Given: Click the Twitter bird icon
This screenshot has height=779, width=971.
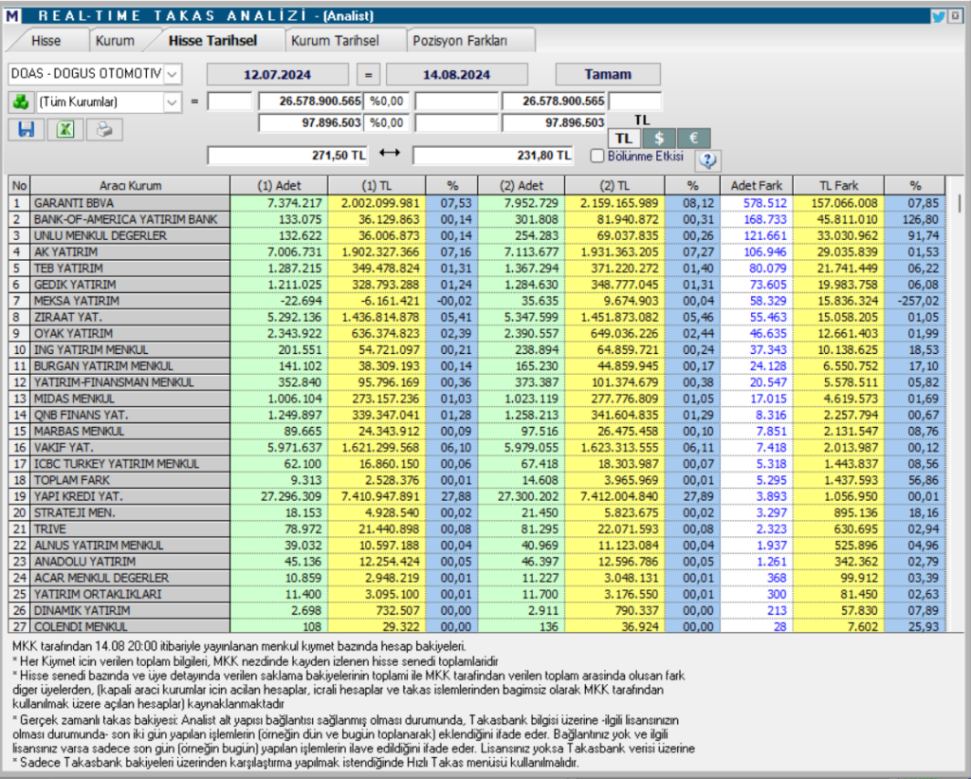Looking at the screenshot, I should pos(938,16).
